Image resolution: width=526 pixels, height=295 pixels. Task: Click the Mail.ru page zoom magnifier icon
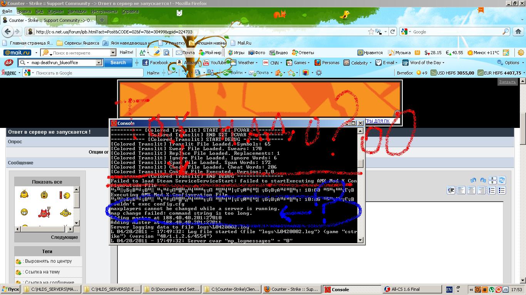click(x=167, y=53)
